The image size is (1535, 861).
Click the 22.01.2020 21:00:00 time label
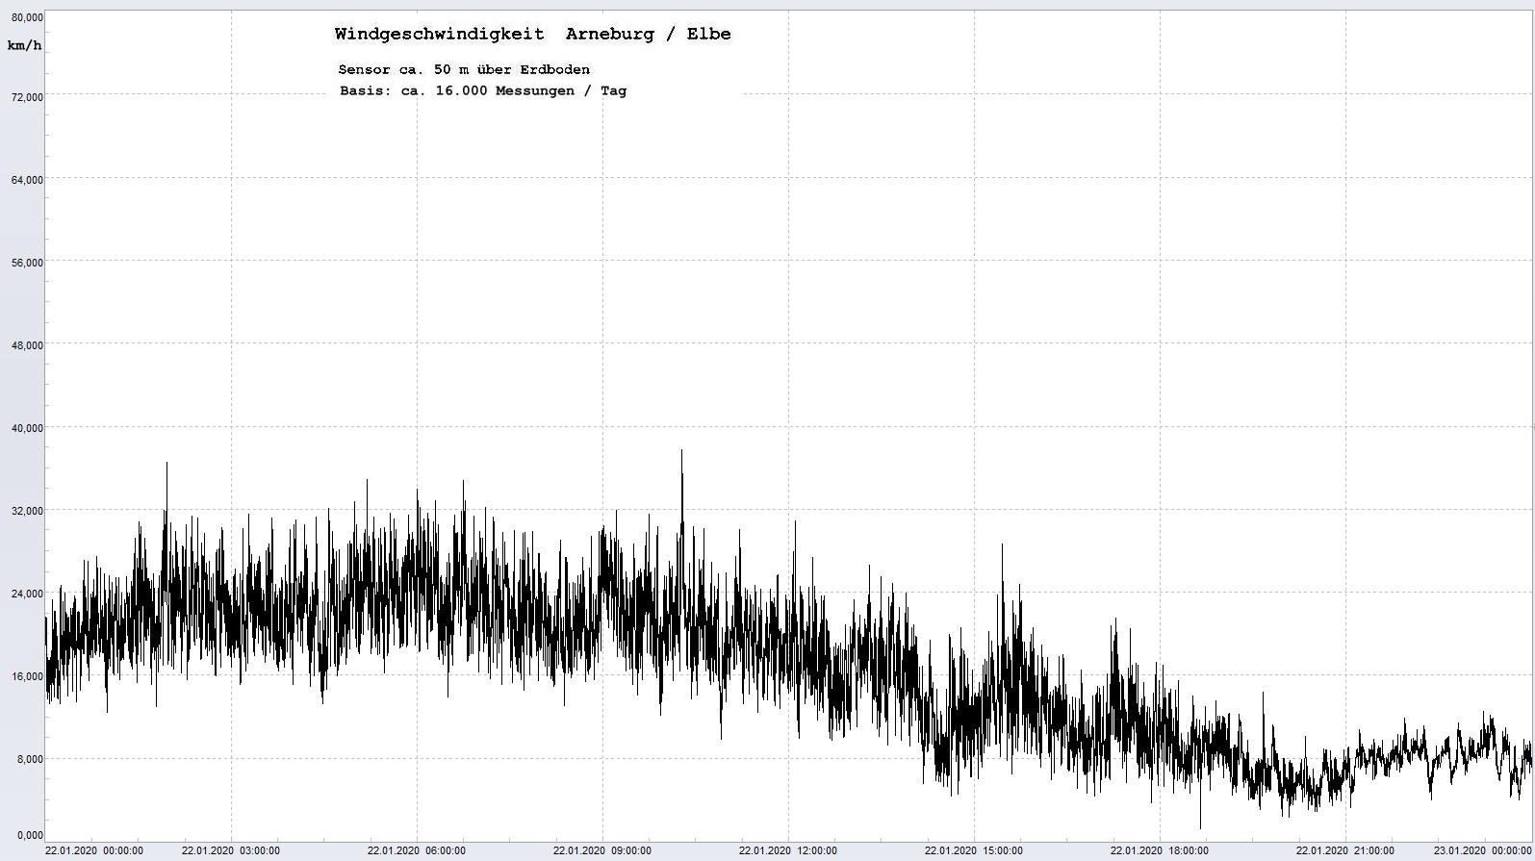[1345, 850]
